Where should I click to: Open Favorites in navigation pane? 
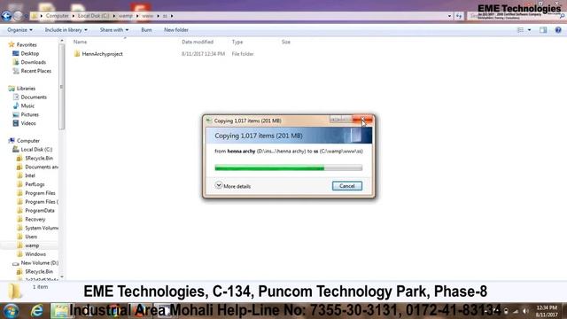[27, 44]
